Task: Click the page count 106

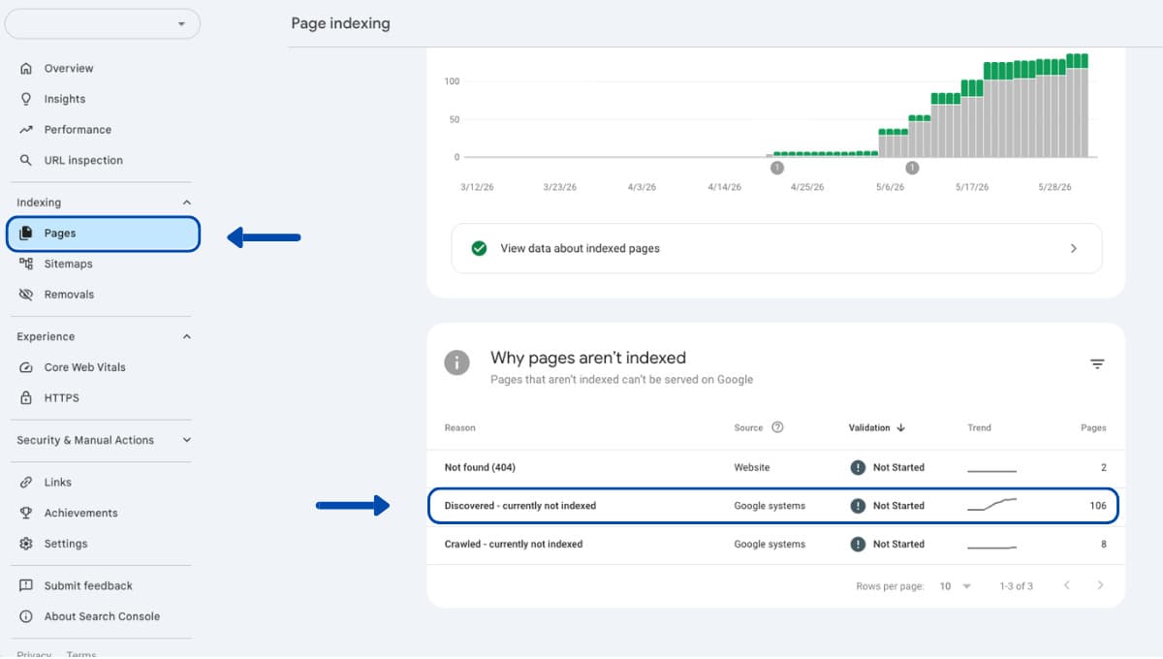Action: pyautogui.click(x=1097, y=506)
